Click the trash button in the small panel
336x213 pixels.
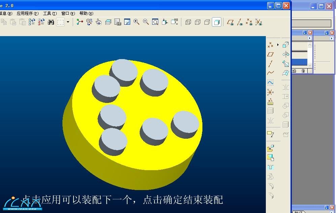pos(303,71)
